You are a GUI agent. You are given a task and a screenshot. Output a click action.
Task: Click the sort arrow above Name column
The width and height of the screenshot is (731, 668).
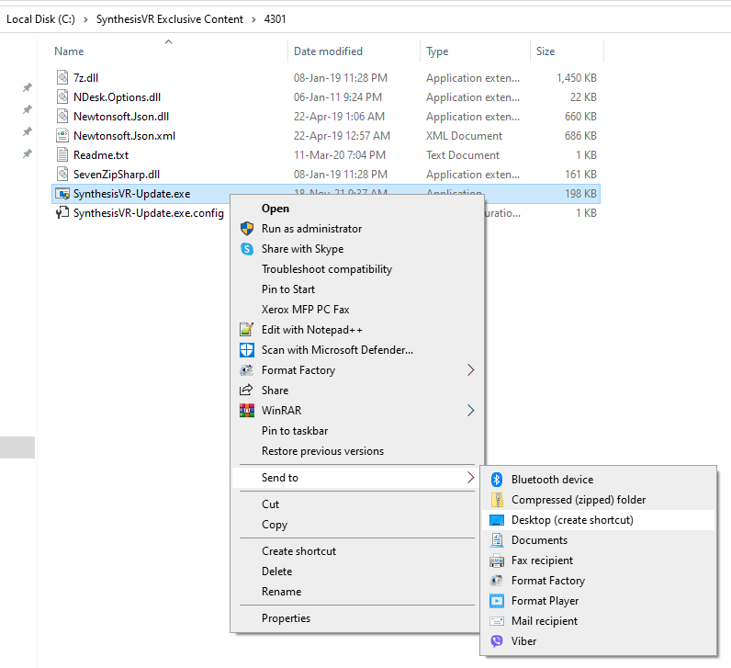pyautogui.click(x=169, y=41)
